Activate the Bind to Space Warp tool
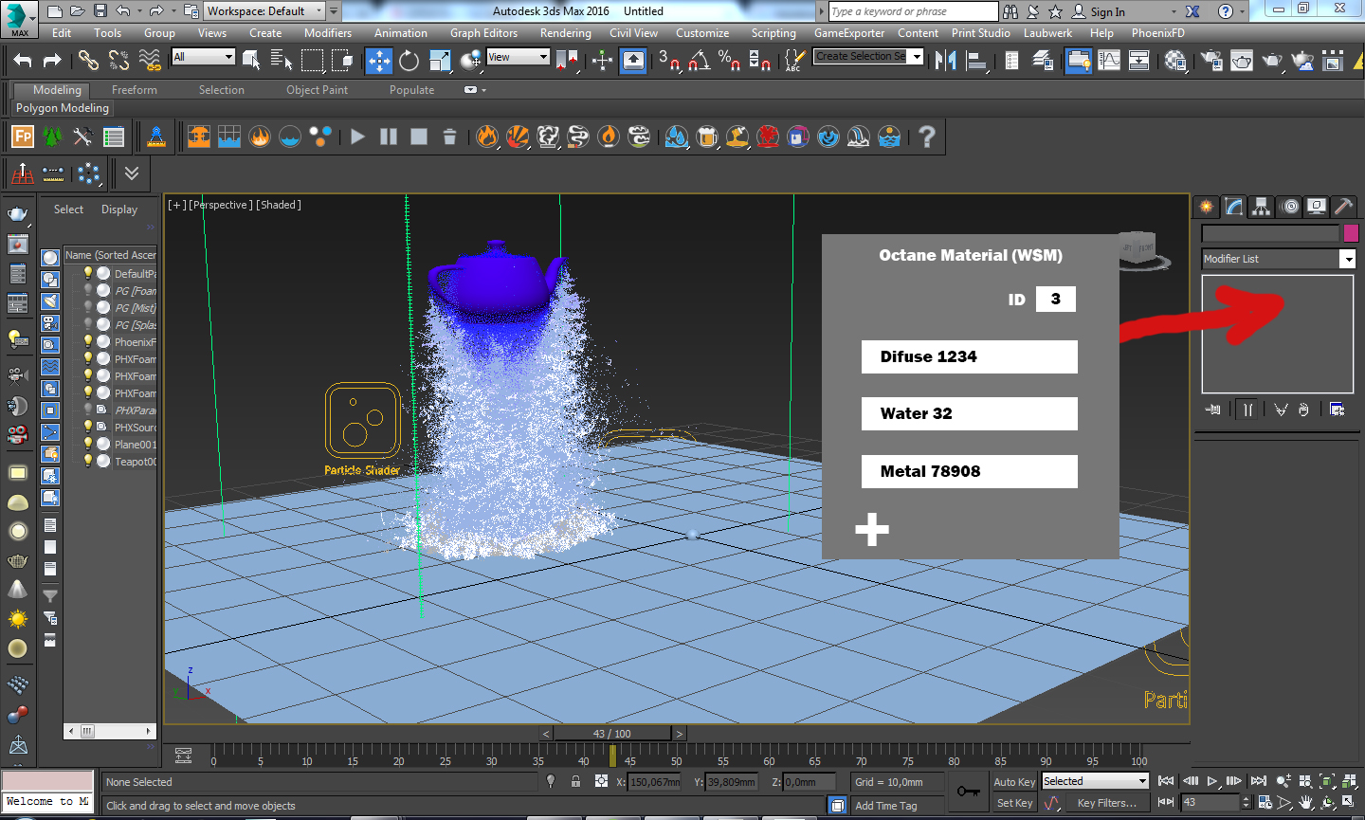Image resolution: width=1365 pixels, height=820 pixels. click(150, 61)
